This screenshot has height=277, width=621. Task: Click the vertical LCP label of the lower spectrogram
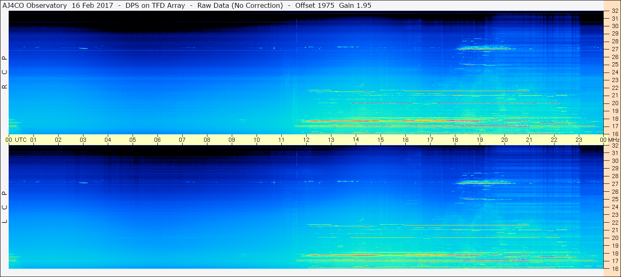(5, 207)
